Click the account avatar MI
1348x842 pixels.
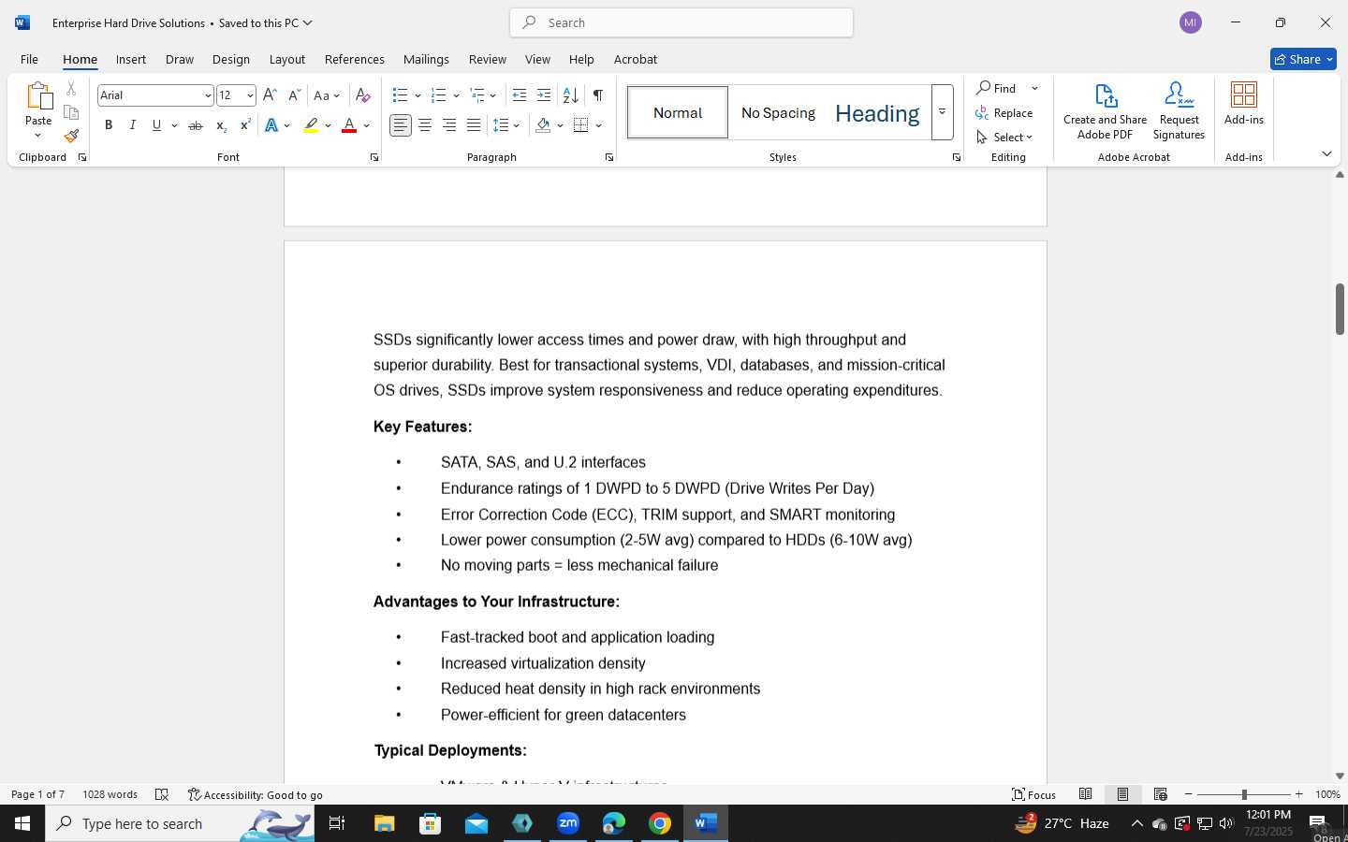(x=1191, y=22)
